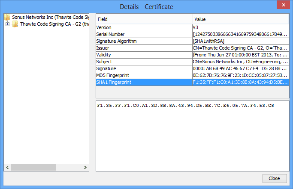Sort by the Field column header
Image resolution: width=293 pixels, height=189 pixels.
144,19
